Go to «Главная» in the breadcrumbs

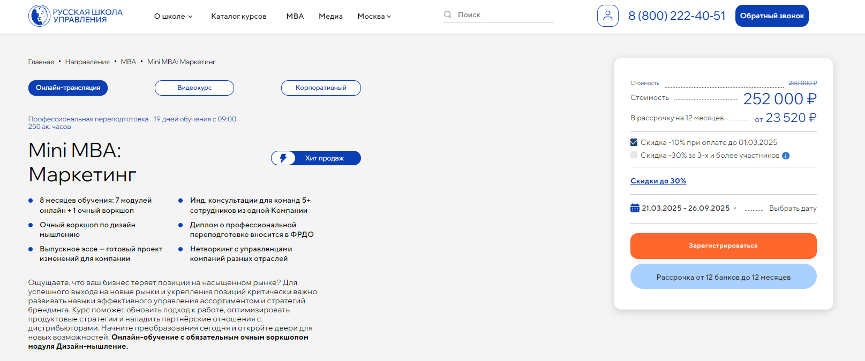click(x=41, y=62)
